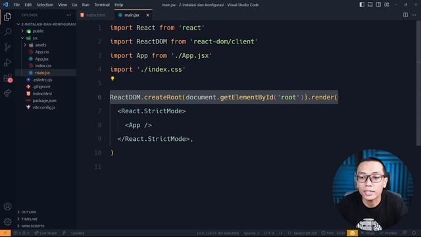Change encoding via UTF-8 status item
421x237 pixels.
(x=269, y=233)
